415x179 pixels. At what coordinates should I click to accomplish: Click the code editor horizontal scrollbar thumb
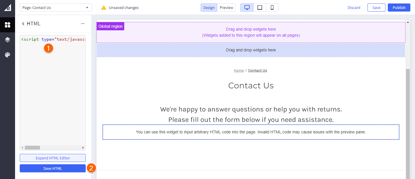32,148
